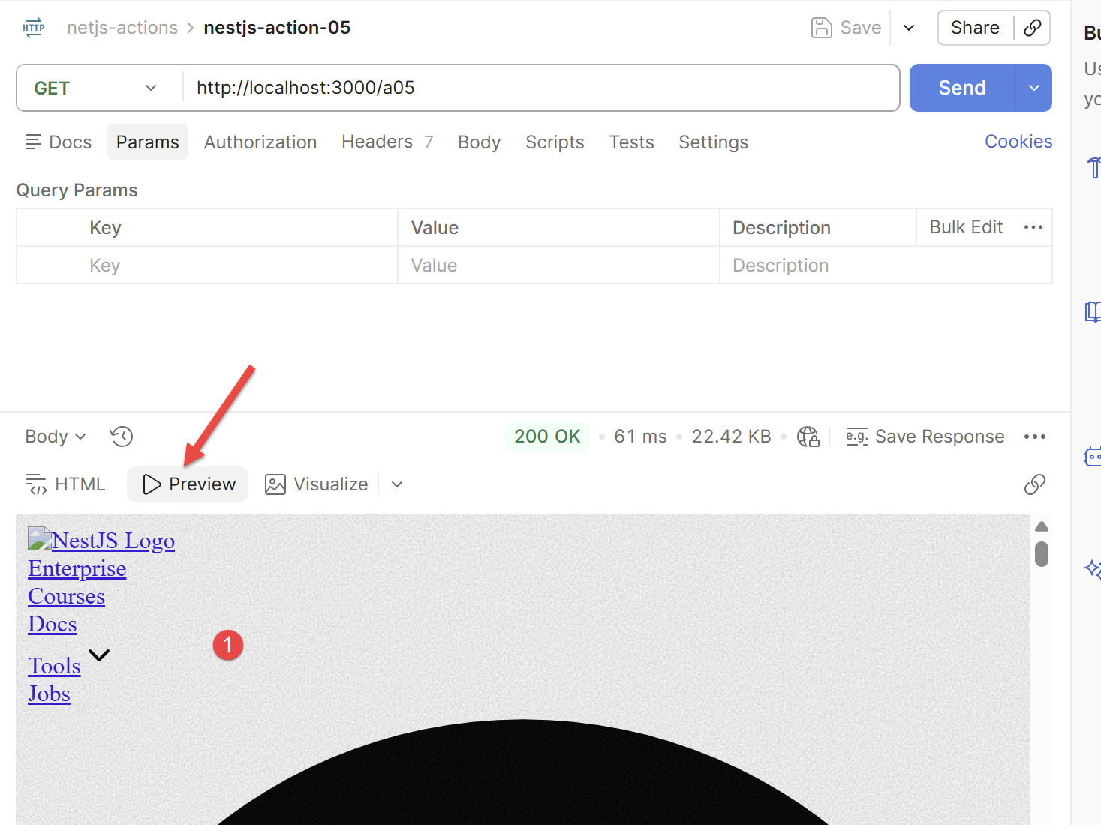Viewport: 1101px width, 825px height.
Task: Open the Headers tab
Action: coord(387,142)
